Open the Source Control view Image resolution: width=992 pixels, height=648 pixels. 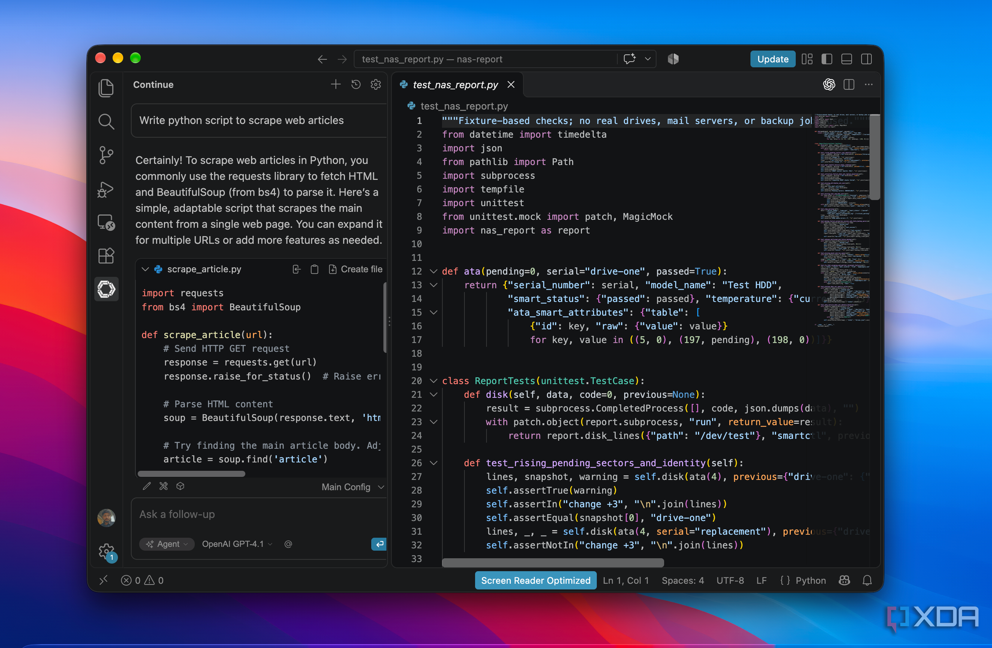(x=106, y=155)
